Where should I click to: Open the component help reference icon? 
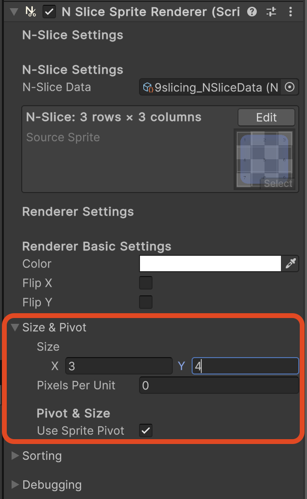point(252,12)
